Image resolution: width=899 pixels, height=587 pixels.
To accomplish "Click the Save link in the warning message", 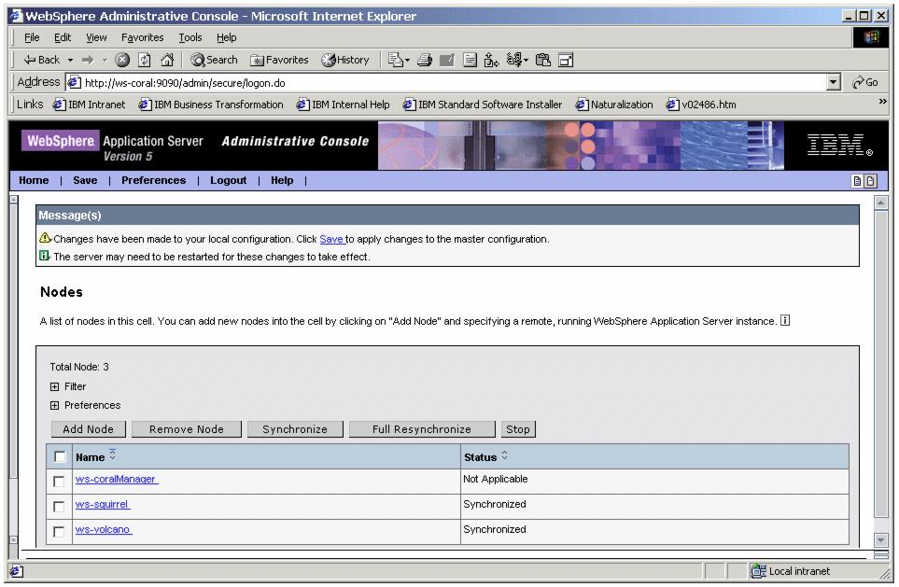I will coord(331,239).
